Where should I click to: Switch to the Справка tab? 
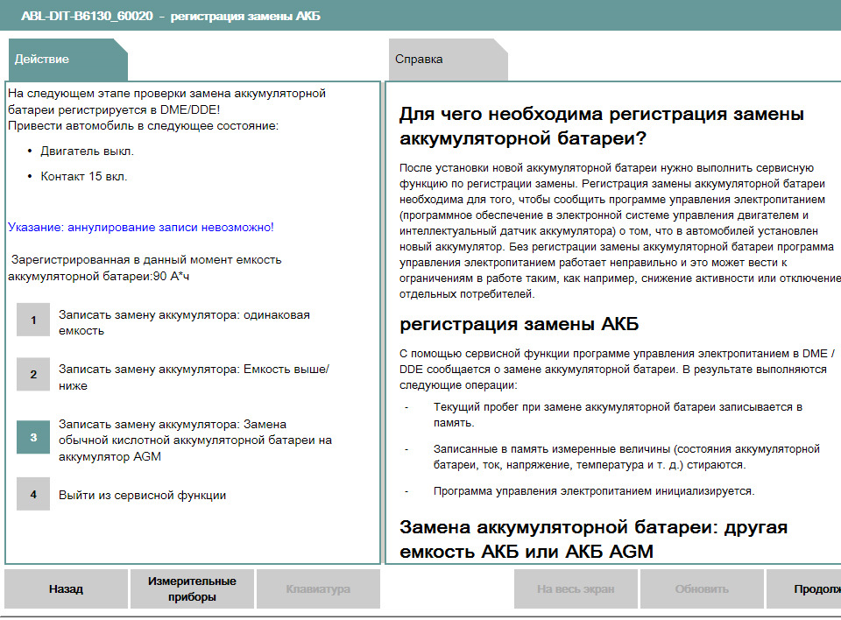tap(448, 60)
